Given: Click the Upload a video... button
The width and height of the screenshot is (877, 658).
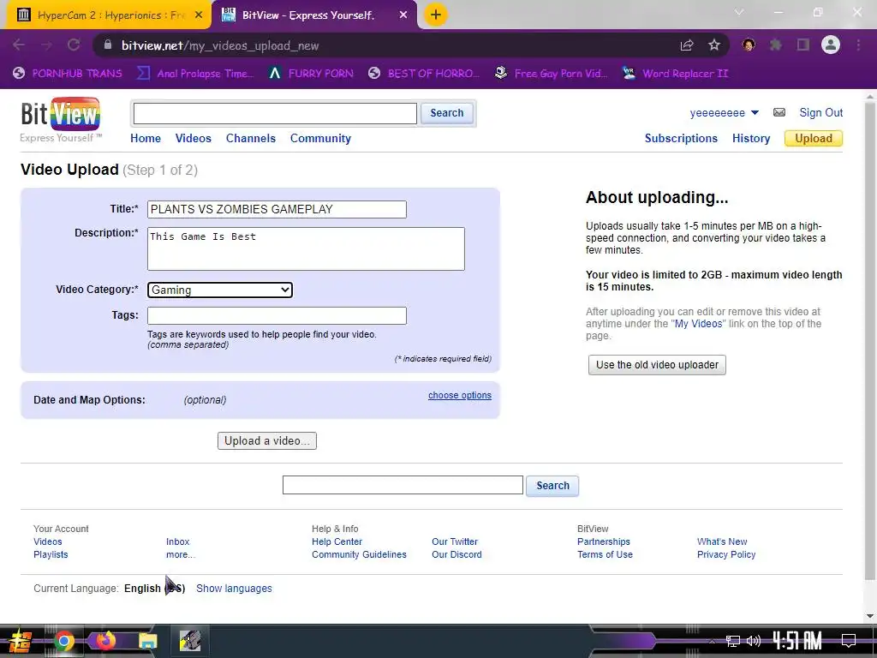Looking at the screenshot, I should pos(267,441).
